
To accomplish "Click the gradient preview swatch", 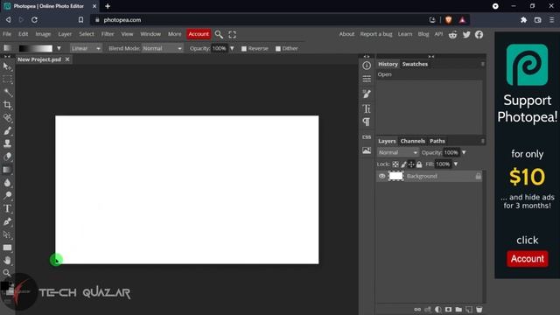I will point(35,48).
